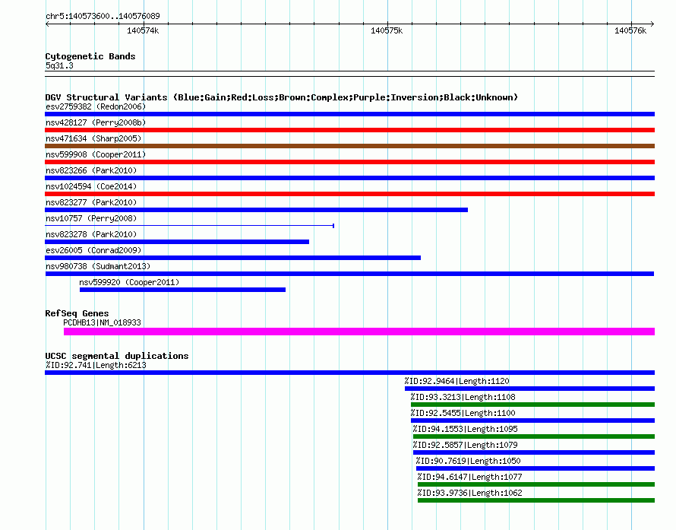Screen dimensions: 676x530
Task: Click the nsv823266 (Park2010) label
Action: tap(91, 170)
